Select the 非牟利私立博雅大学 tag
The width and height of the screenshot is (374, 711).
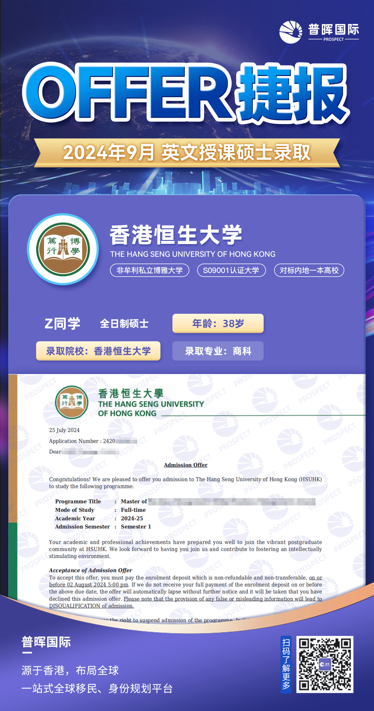pyautogui.click(x=150, y=270)
